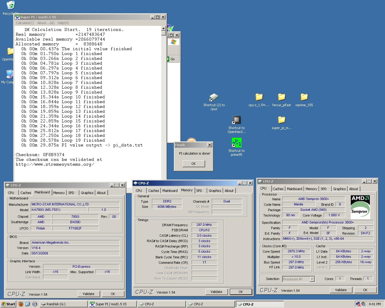385x308 pixels.
Task: Open Help(H) menu in Super PI
Action: (x=63, y=23)
